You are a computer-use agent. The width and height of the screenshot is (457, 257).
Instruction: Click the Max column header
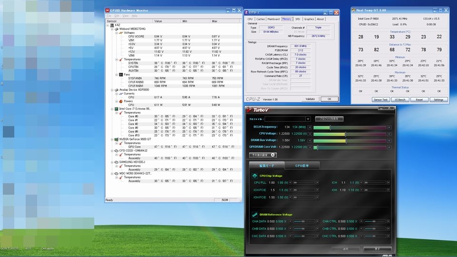[214, 21]
